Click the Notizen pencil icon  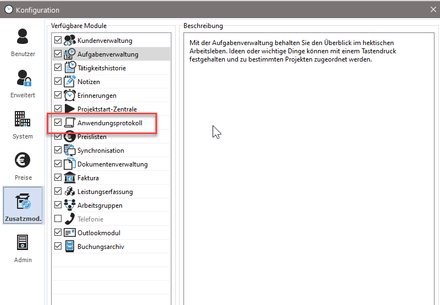[x=70, y=81]
